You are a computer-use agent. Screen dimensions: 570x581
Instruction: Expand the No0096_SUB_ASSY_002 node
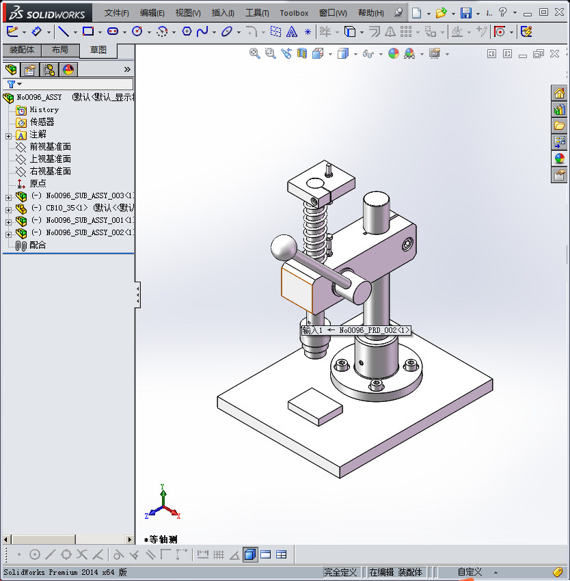tap(8, 234)
